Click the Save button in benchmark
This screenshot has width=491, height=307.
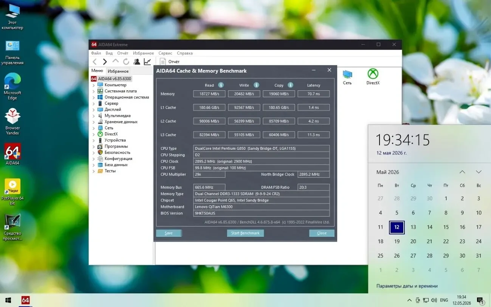169,233
